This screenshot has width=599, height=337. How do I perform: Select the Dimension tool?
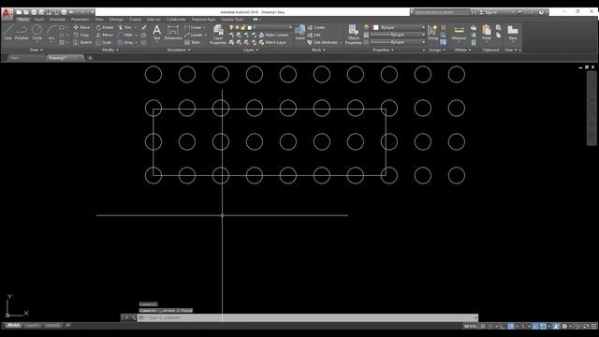[x=173, y=34]
